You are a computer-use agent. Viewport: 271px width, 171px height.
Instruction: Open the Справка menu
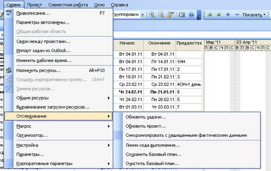pos(119,5)
